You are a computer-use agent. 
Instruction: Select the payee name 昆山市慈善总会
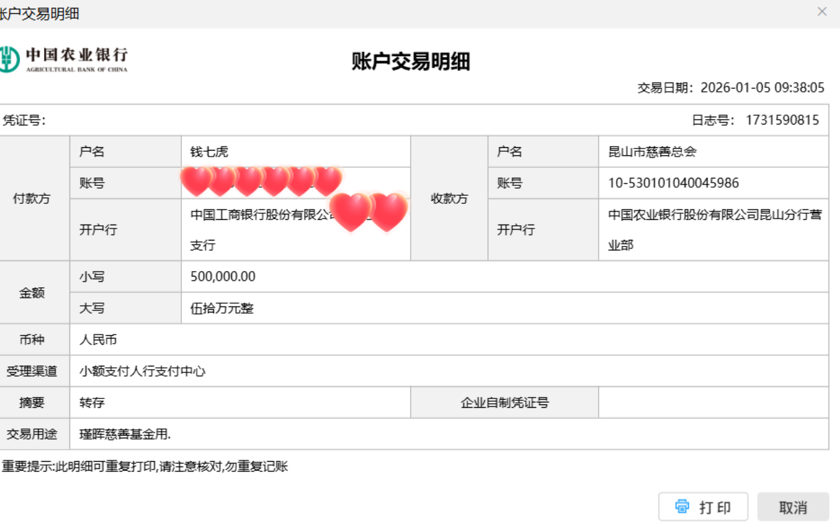coord(652,152)
